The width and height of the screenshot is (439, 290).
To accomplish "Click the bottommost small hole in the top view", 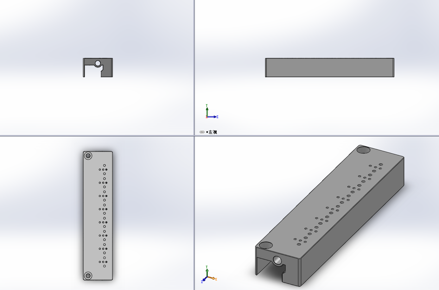I will [105, 266].
